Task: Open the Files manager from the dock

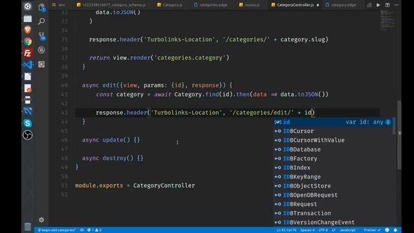Action: tap(27, 19)
